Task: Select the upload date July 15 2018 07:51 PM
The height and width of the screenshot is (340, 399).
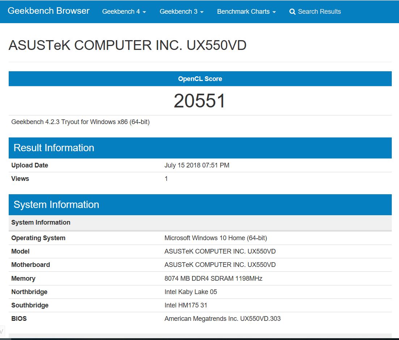Action: (197, 165)
